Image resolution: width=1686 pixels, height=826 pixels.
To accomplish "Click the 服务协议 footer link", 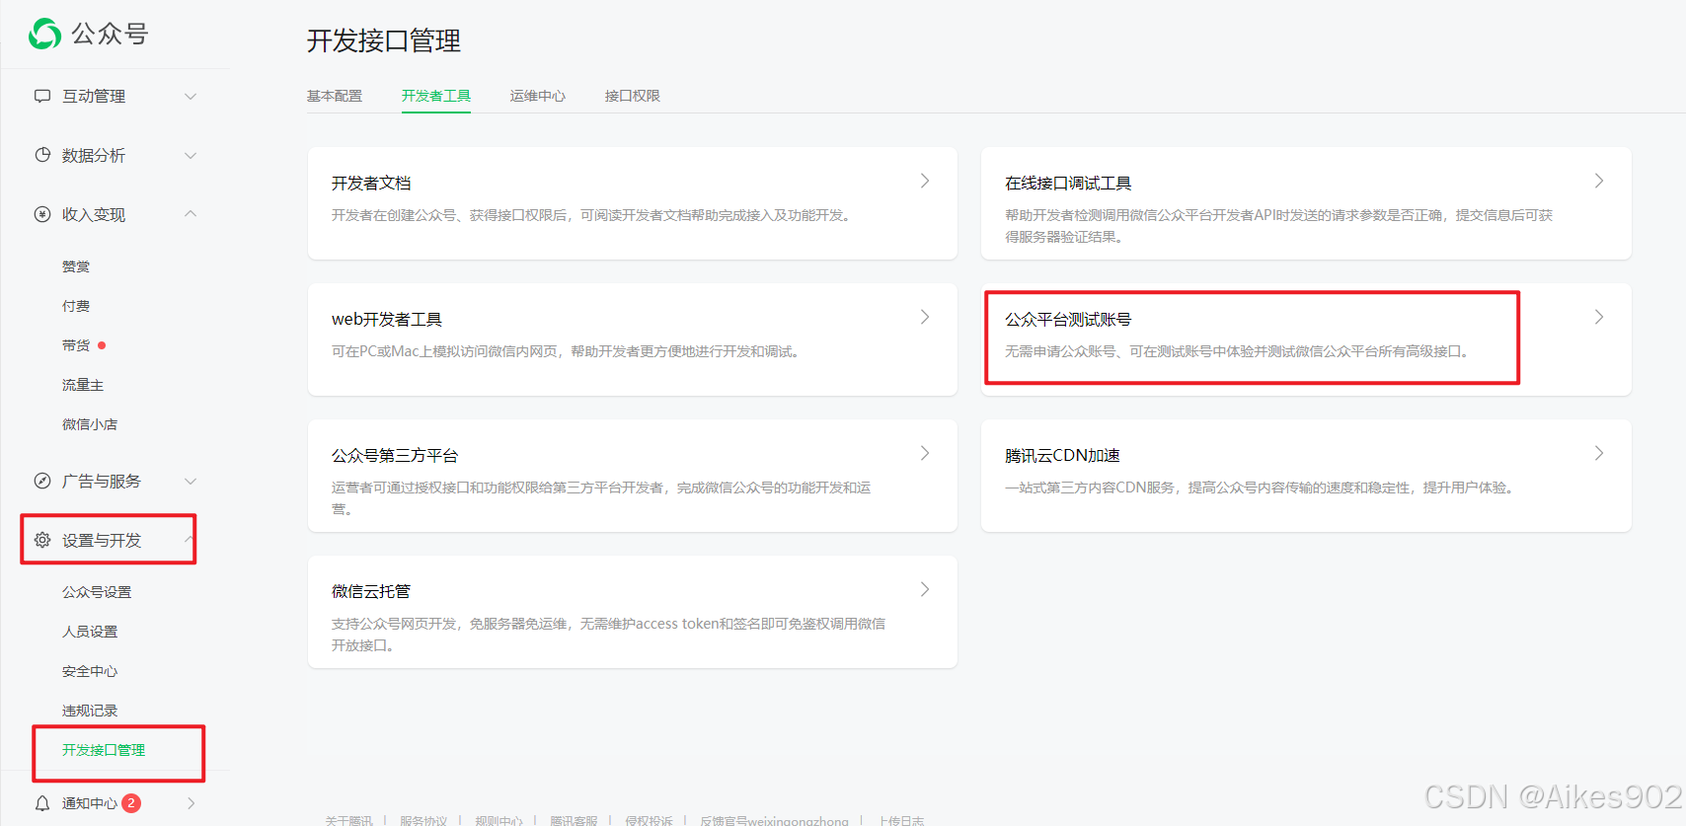I will tap(423, 820).
